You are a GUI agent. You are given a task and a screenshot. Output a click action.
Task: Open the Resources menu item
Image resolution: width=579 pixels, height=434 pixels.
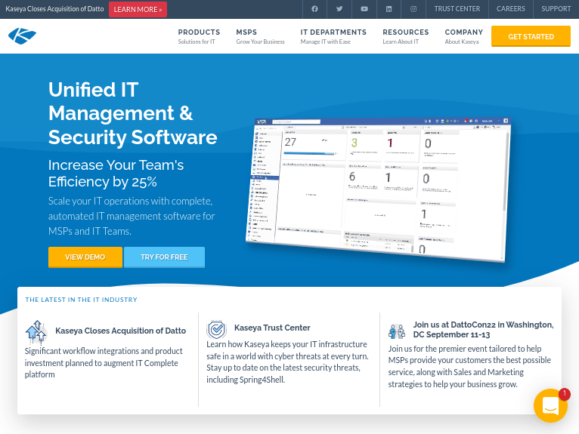tap(405, 36)
